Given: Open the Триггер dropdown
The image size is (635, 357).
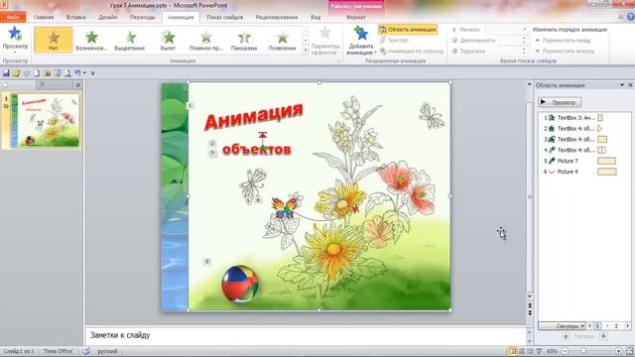Looking at the screenshot, I should [397, 40].
